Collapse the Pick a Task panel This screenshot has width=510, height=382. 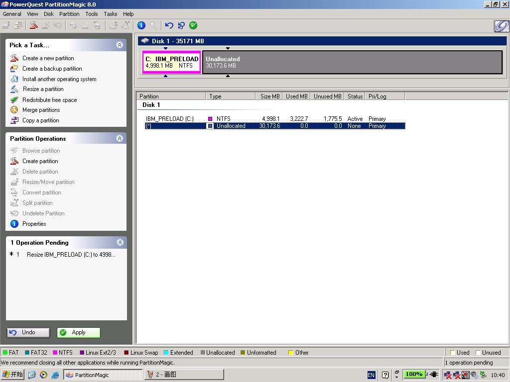120,45
